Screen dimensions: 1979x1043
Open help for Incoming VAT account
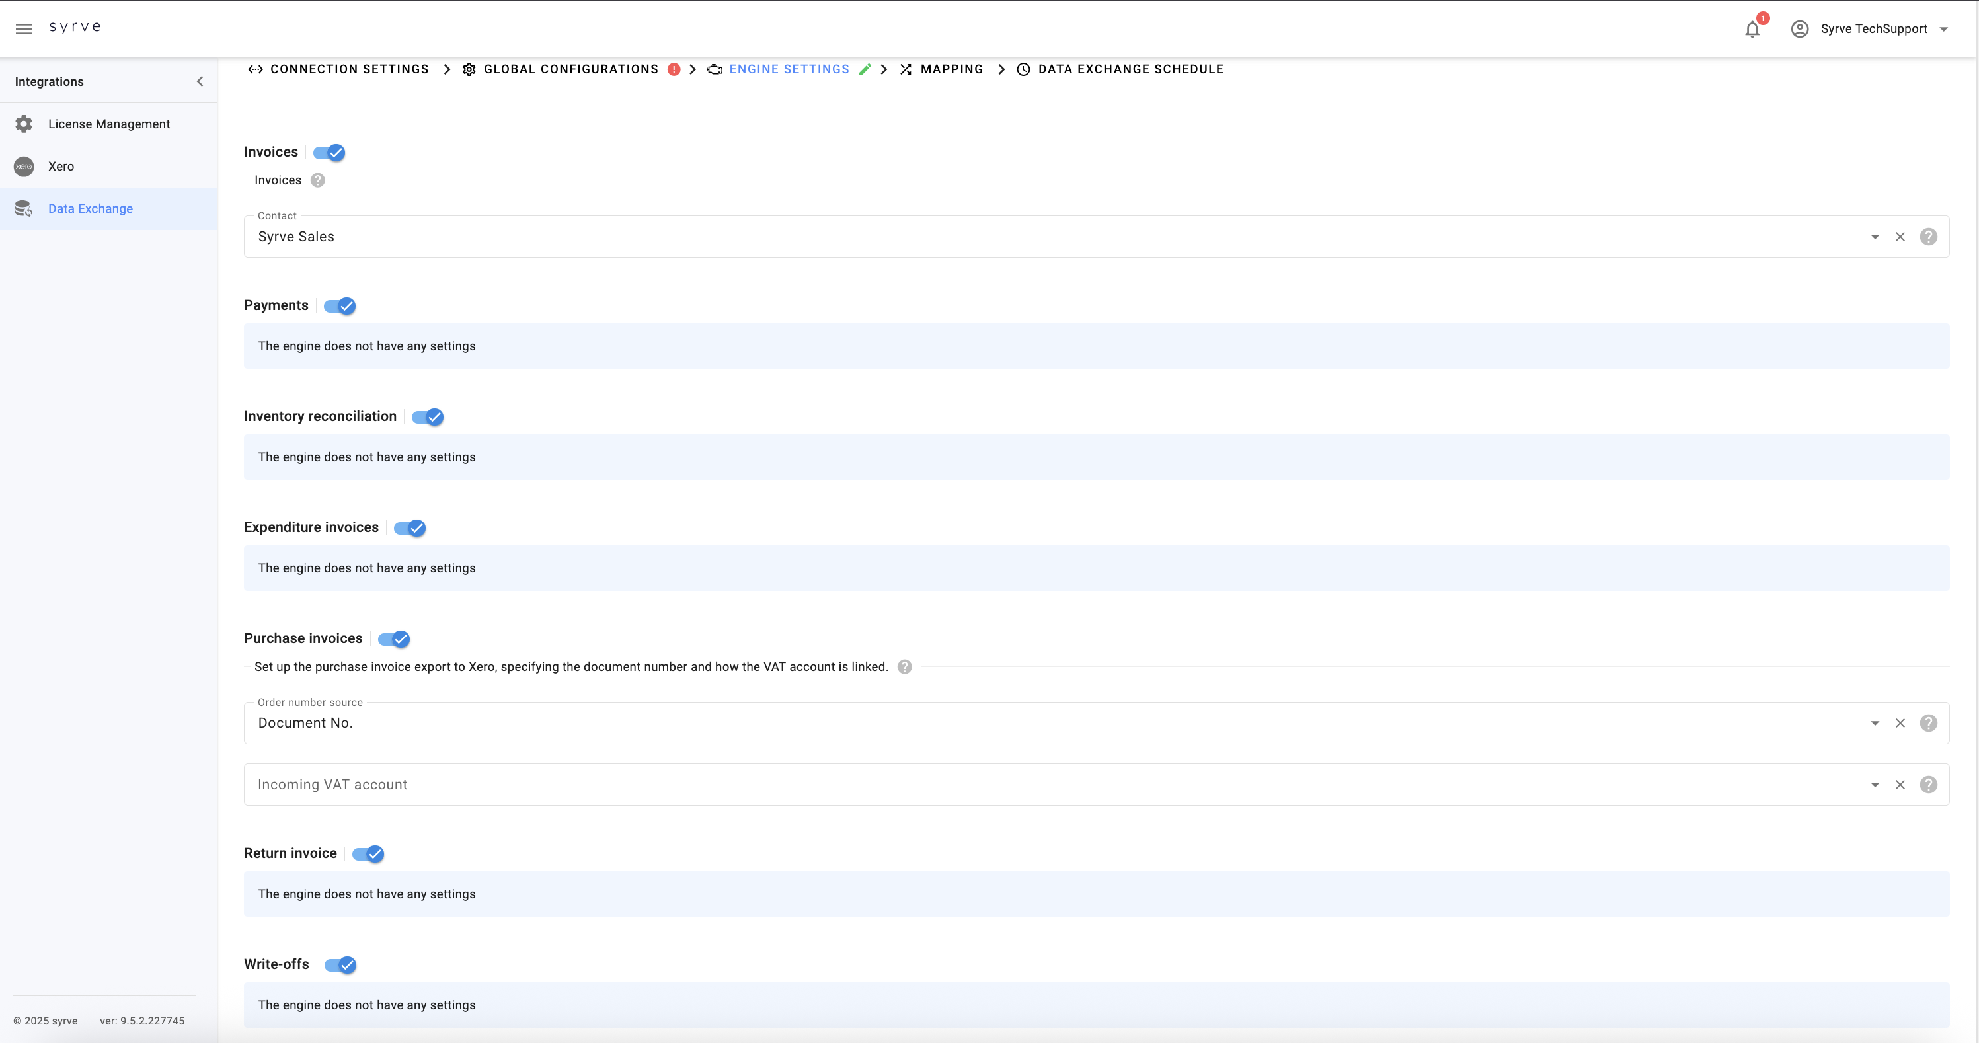click(1928, 784)
